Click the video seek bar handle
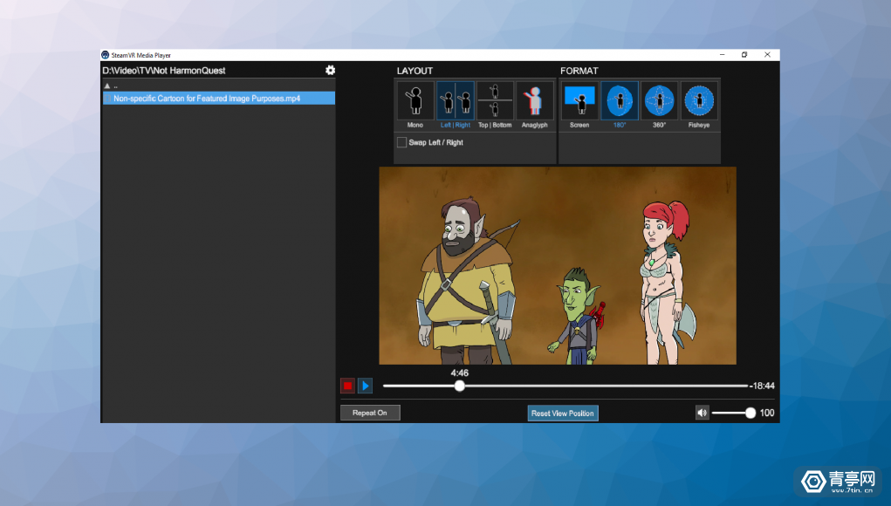The width and height of the screenshot is (891, 506). coord(460,386)
